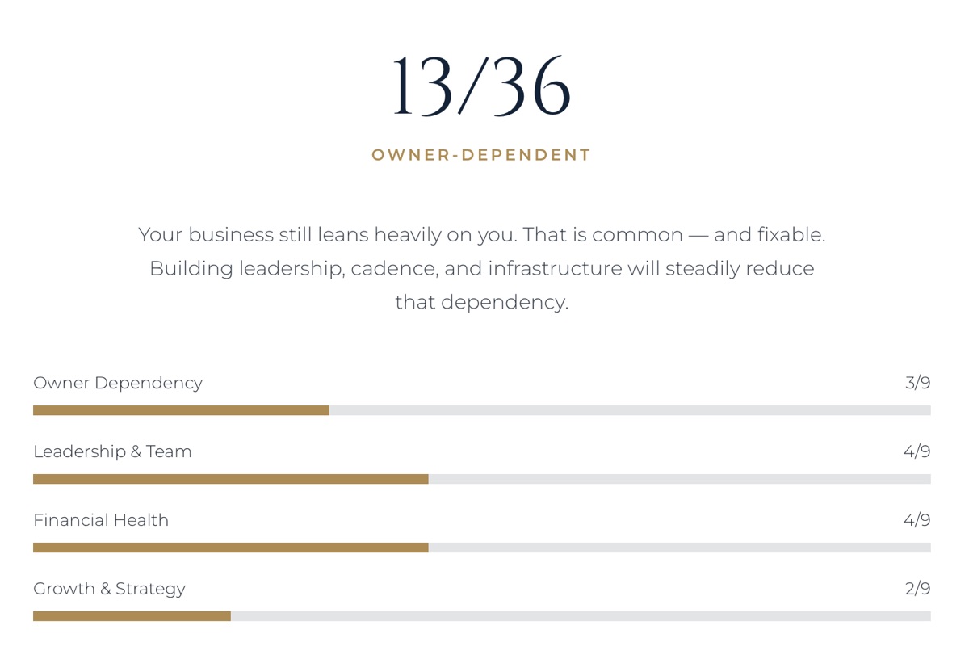969x655 pixels.
Task: Click the 2/9 Growth & Strategy score
Action: (x=918, y=589)
